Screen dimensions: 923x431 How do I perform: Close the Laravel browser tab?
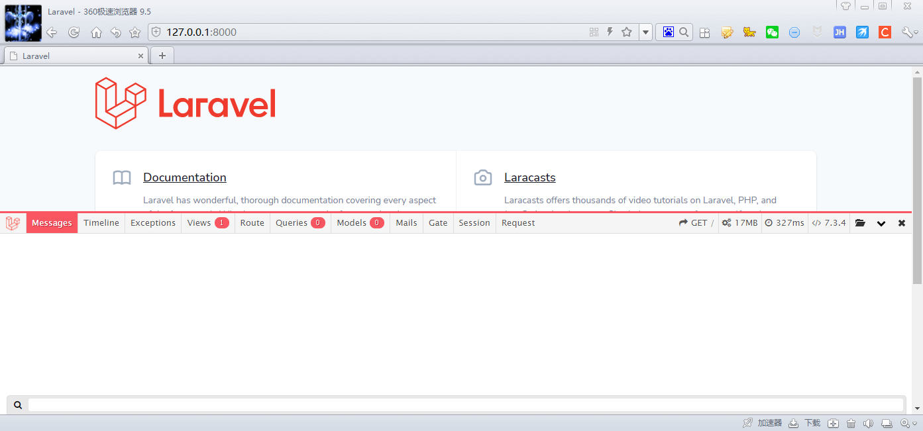(x=140, y=56)
